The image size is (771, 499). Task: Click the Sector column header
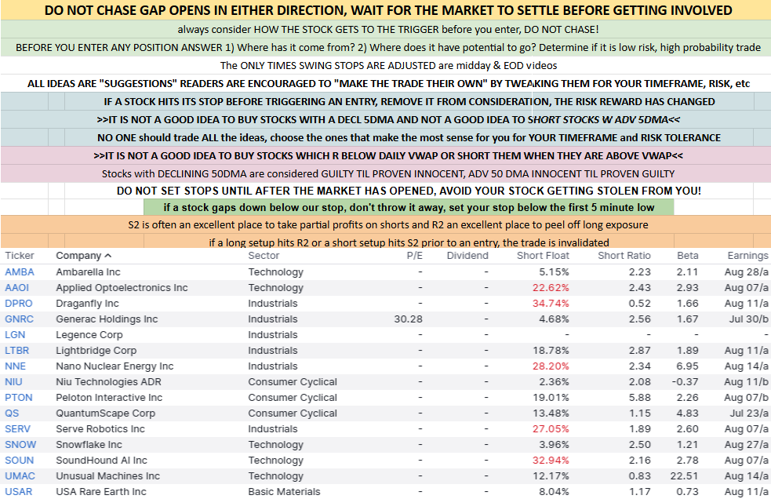click(x=264, y=256)
